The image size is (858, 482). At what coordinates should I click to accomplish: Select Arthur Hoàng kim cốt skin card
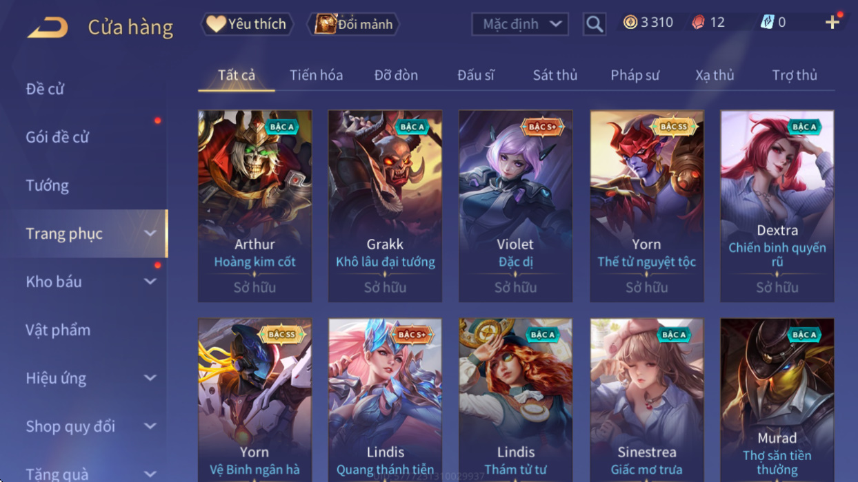click(255, 206)
